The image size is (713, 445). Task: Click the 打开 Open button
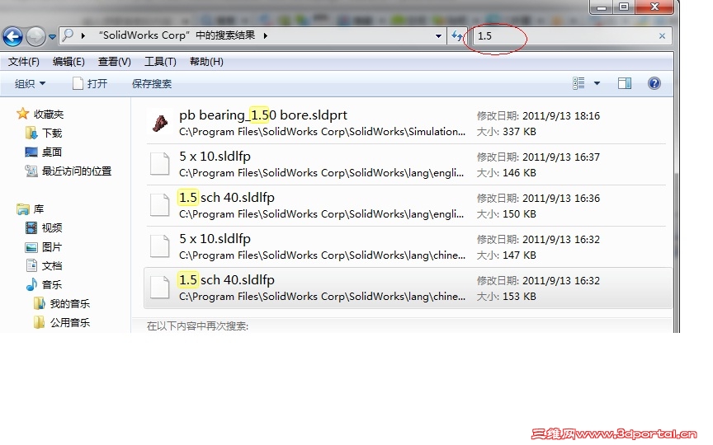(90, 83)
